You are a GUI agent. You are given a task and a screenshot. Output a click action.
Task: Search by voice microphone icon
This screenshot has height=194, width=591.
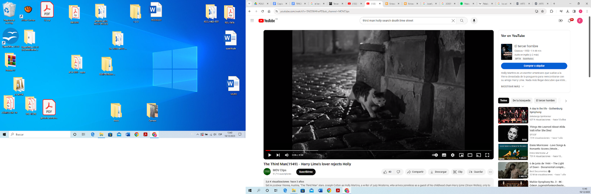(x=474, y=21)
